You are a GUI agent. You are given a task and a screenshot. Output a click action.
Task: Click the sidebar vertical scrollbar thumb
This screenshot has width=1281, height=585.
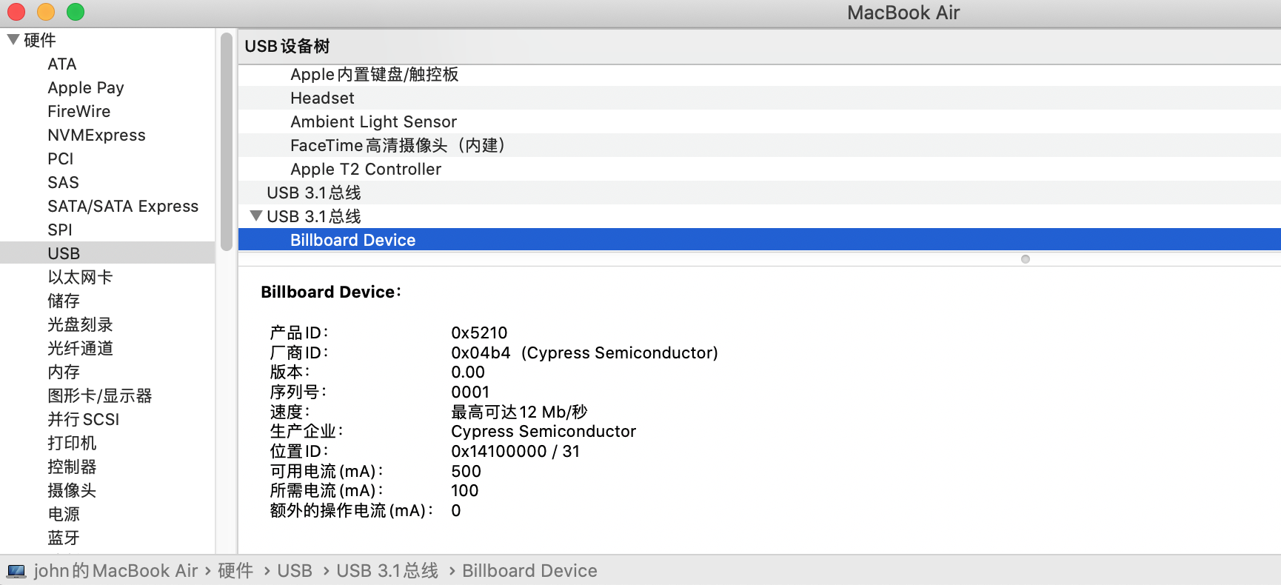227,141
